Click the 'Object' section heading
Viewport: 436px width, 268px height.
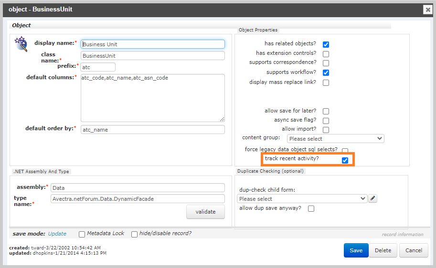tap(21, 25)
